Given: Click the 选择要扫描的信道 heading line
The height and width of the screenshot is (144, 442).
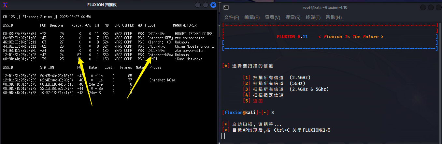Looking at the screenshot, I should coord(245,66).
